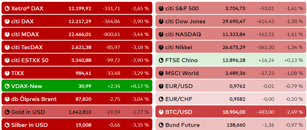Viewport: 307px width, 130px height.
Task: Click the clock icon beside citi S&P 500
Action: [x=161, y=9]
